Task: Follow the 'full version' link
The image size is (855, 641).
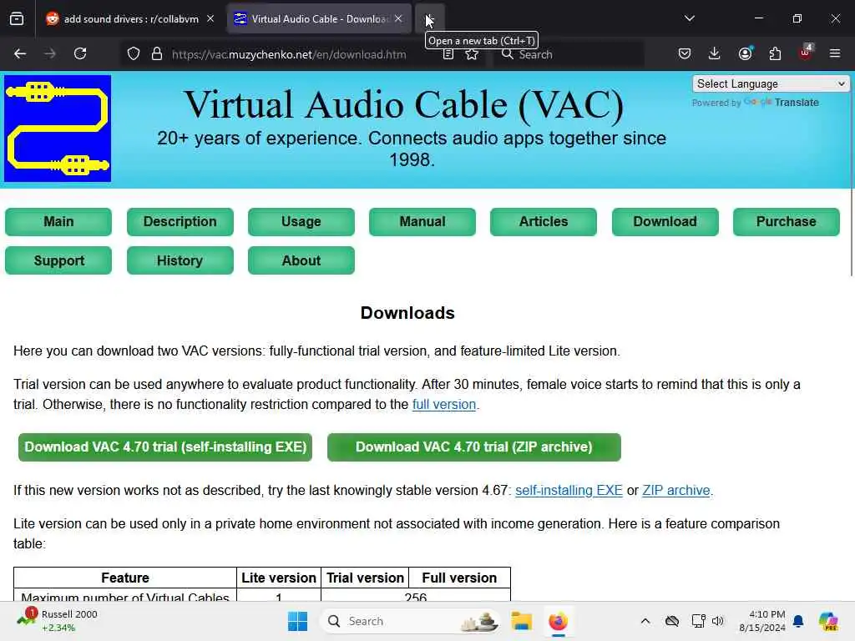Action: coord(444,405)
